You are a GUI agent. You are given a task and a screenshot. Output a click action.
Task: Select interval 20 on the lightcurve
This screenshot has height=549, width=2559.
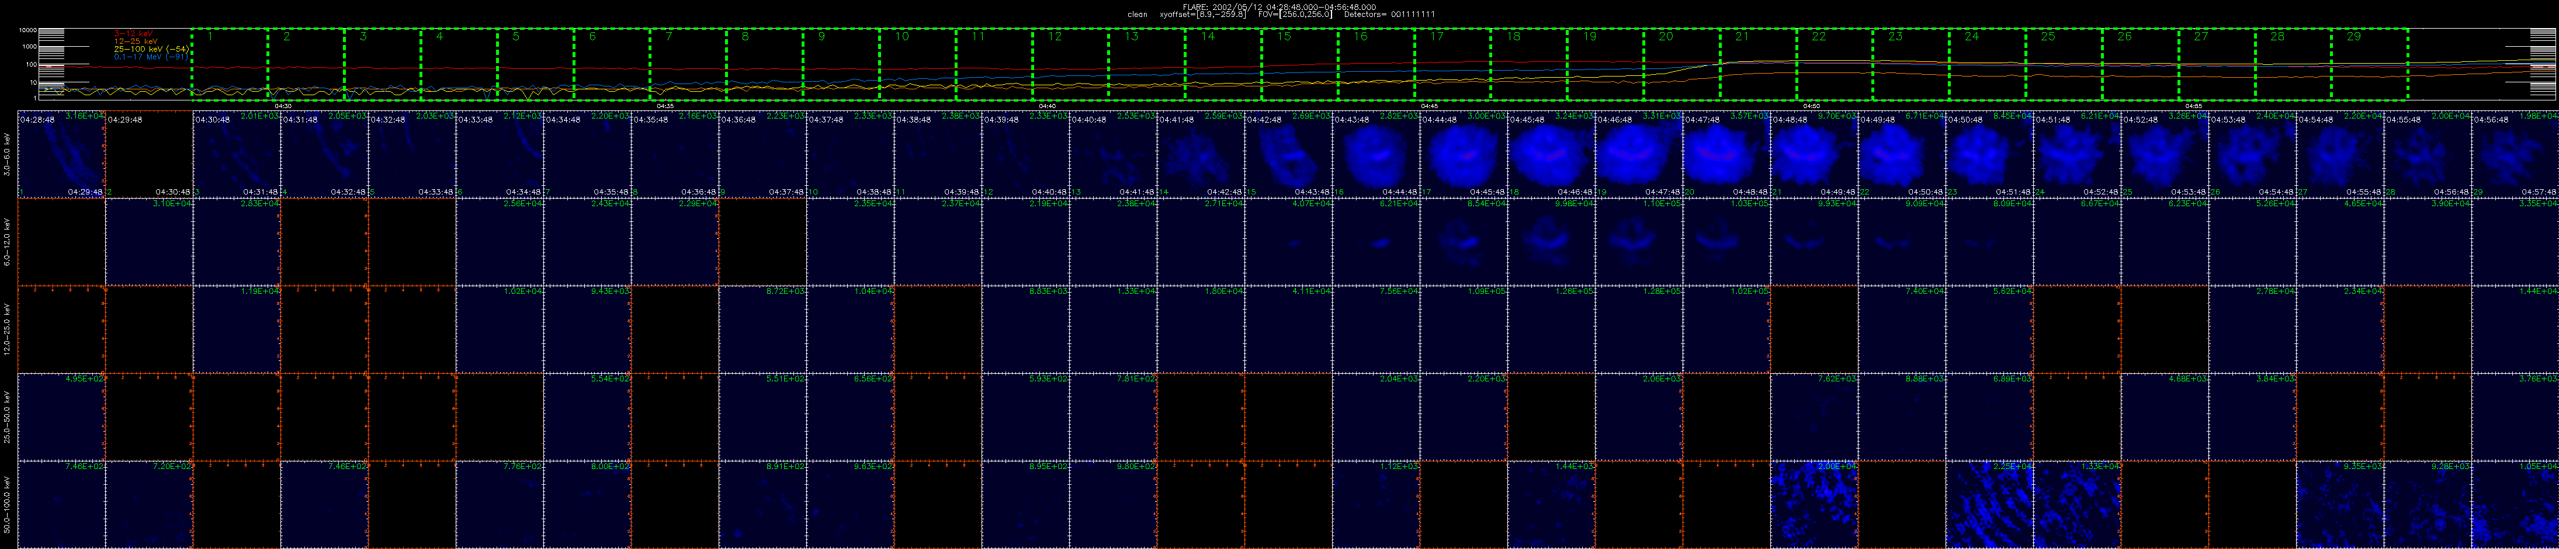[x=1683, y=64]
